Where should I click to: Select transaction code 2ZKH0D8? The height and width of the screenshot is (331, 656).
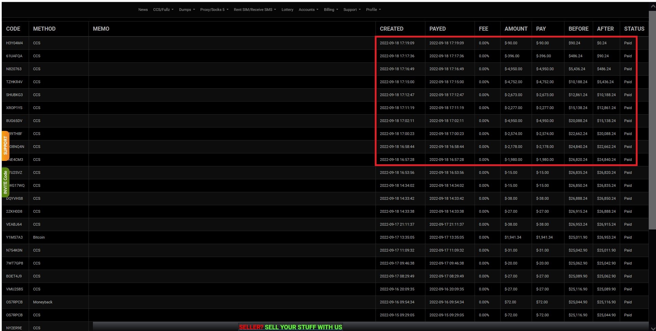[x=14, y=211]
